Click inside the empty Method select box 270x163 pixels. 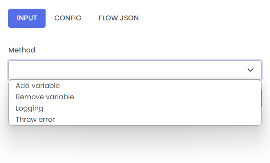pos(135,70)
